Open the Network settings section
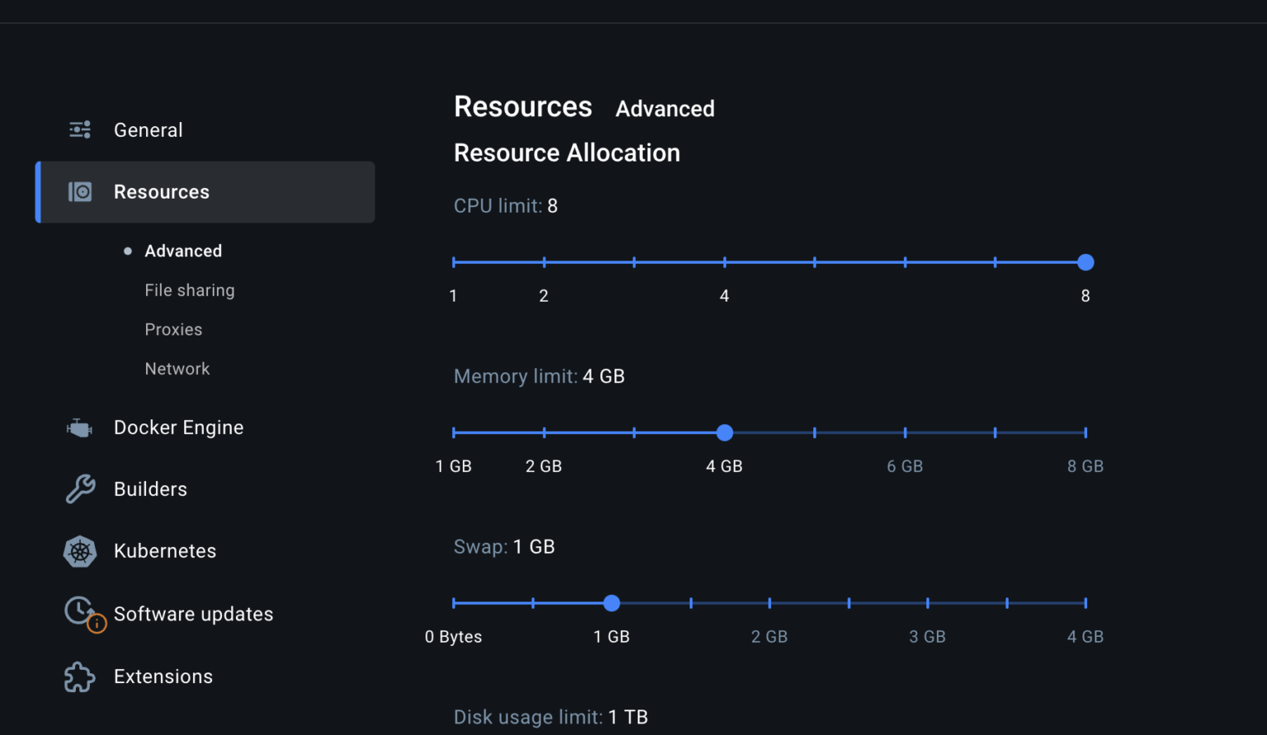The height and width of the screenshot is (735, 1267). click(177, 368)
